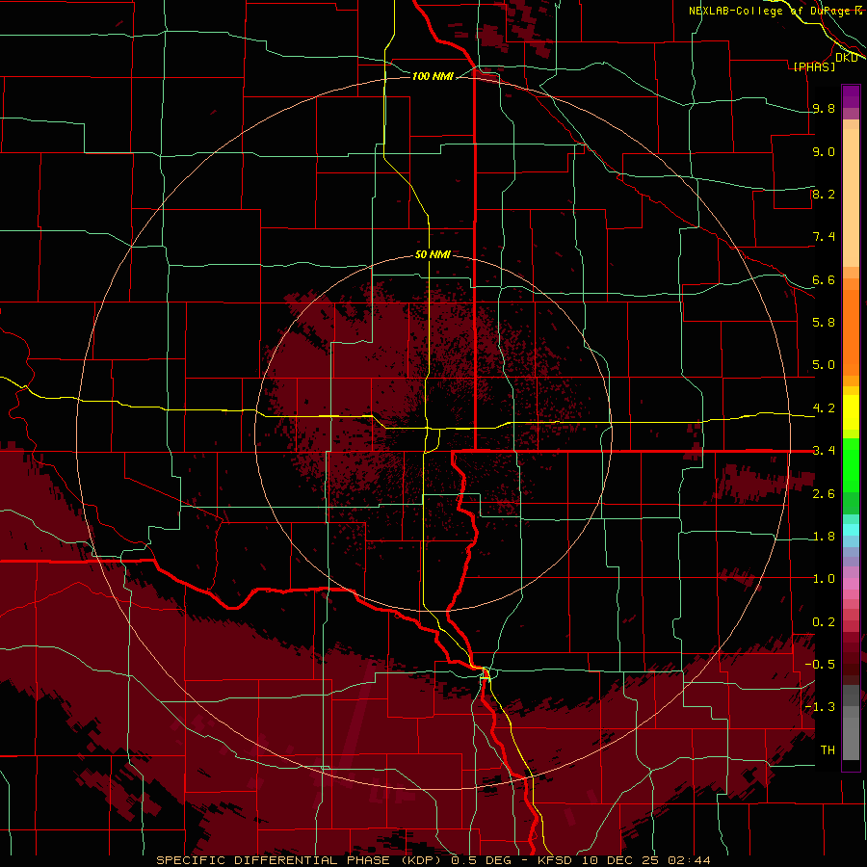Viewport: 867px width, 867px height.
Task: Click the [PHAS] legend unit label
Action: tap(814, 66)
